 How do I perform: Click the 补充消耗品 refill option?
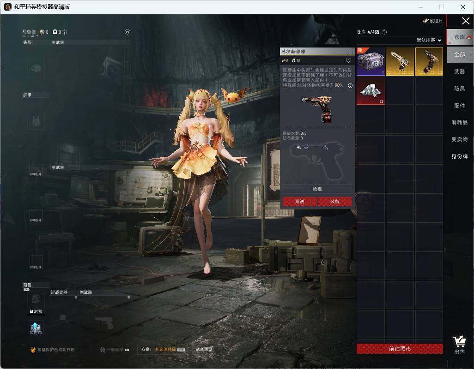(x=165, y=349)
